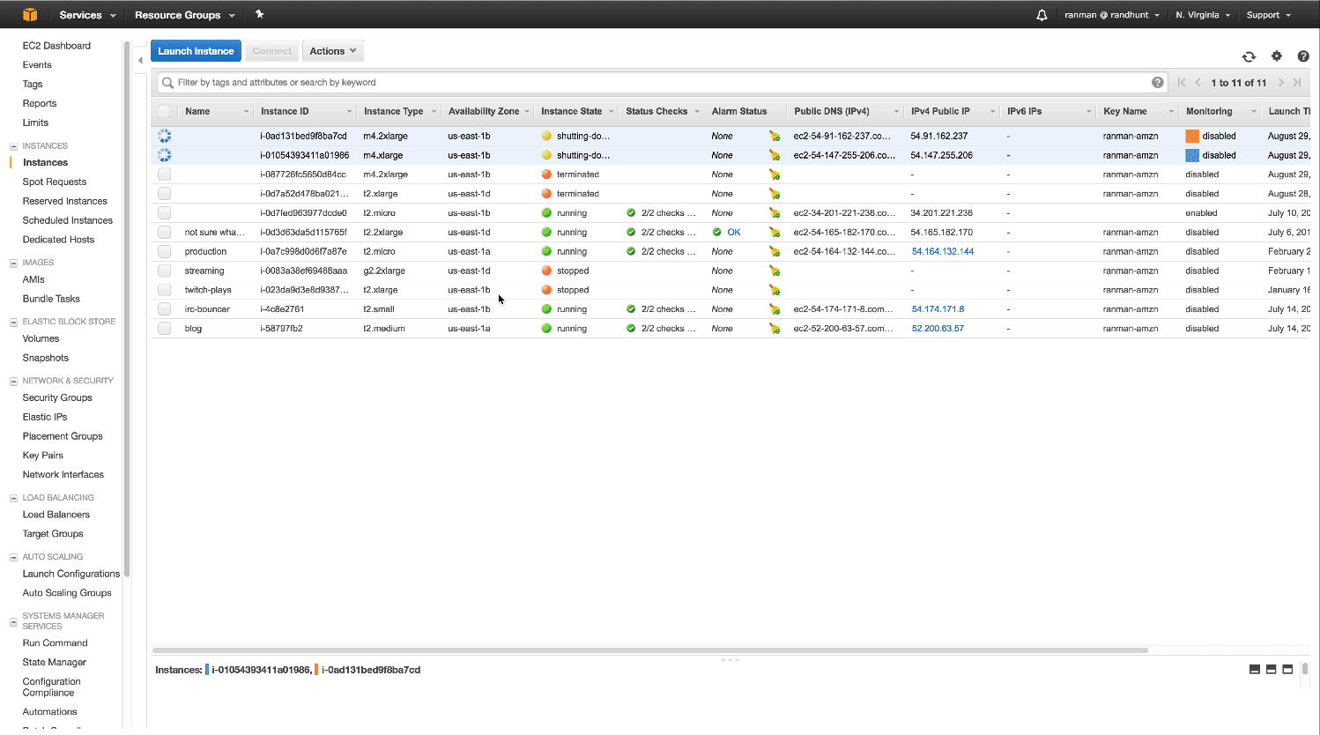1320x735 pixels.
Task: Check the twitch-plays instance checkbox
Action: tap(164, 290)
